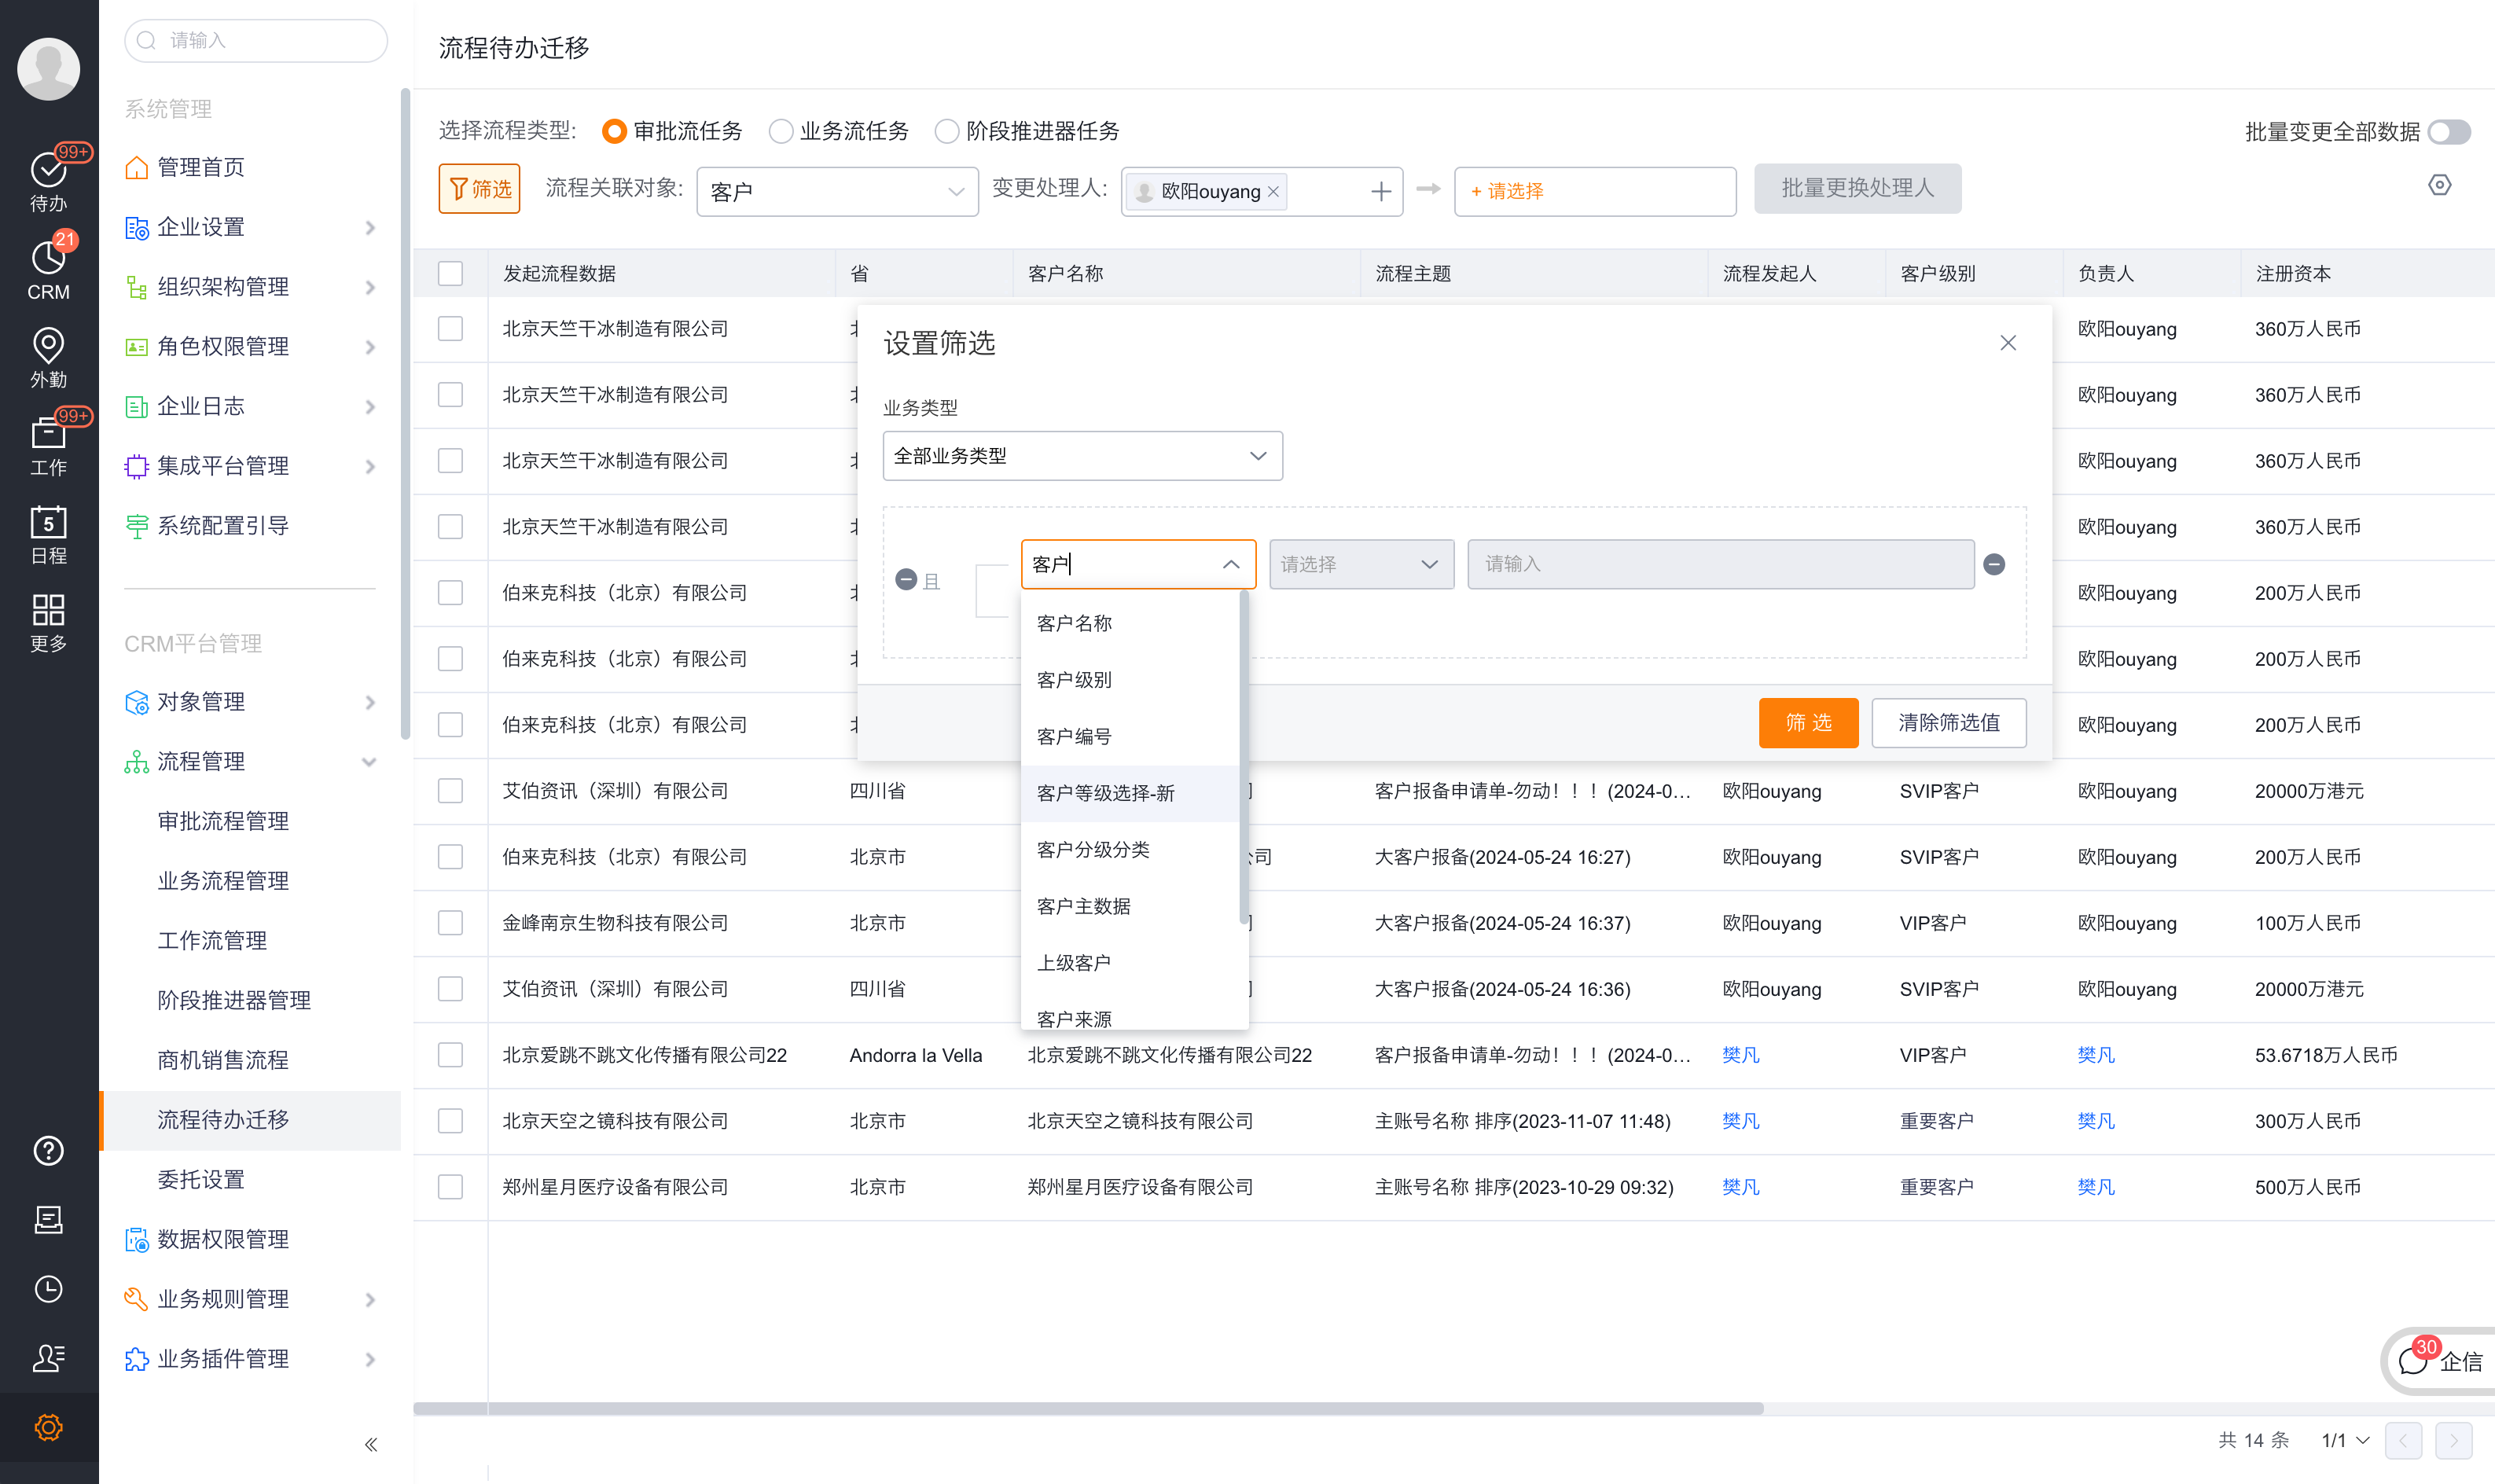Click the 批量更换处理人 button
Screen dimensions: 2495x1484
(1857, 188)
